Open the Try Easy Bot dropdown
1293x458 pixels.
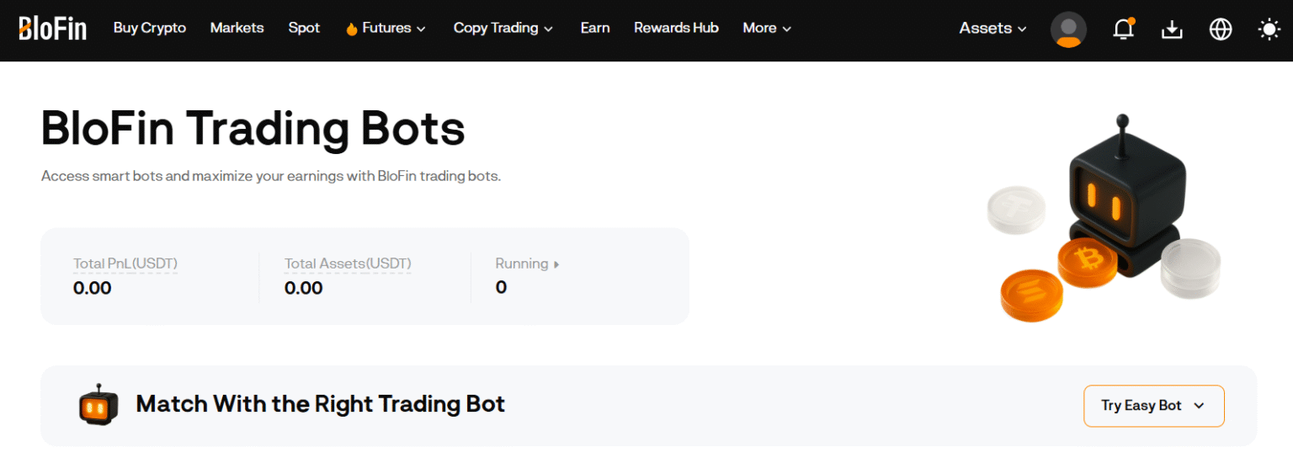[1153, 406]
